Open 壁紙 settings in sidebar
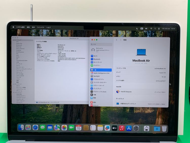This screenshot has width=190, height=143. (x=93, y=98)
